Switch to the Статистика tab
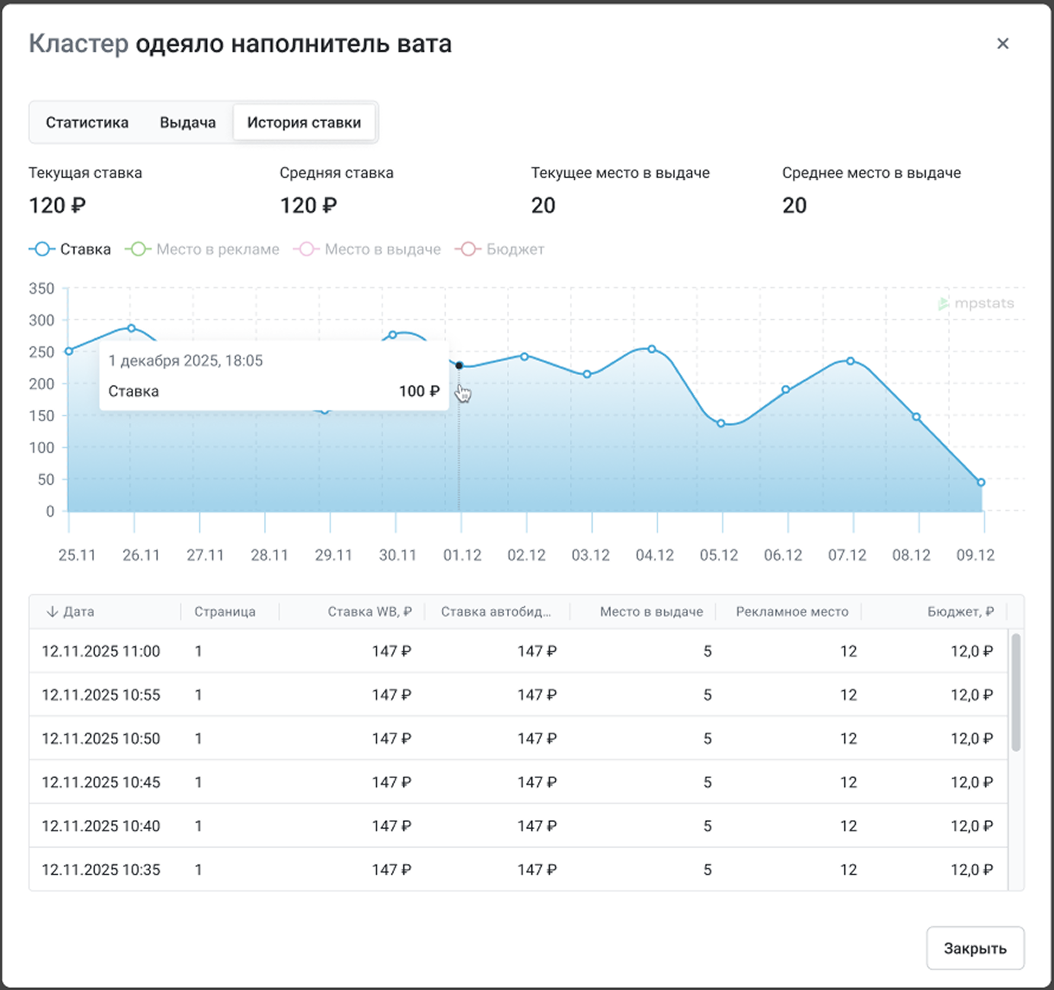Viewport: 1054px width, 990px height. pyautogui.click(x=87, y=123)
